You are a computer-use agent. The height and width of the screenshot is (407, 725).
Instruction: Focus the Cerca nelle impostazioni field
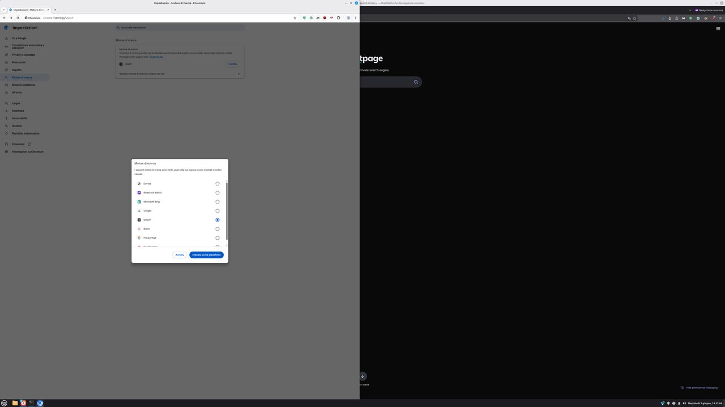(x=180, y=27)
